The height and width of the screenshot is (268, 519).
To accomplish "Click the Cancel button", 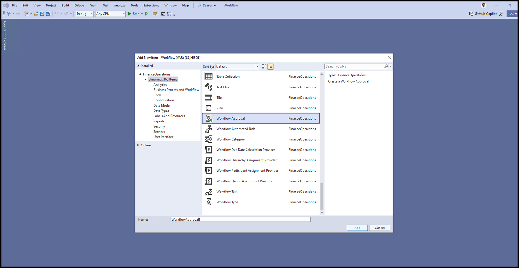I will coord(380,228).
